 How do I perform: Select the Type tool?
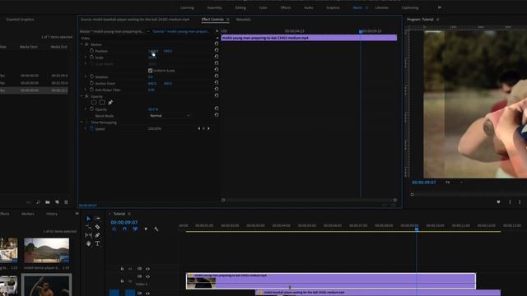pos(97,243)
